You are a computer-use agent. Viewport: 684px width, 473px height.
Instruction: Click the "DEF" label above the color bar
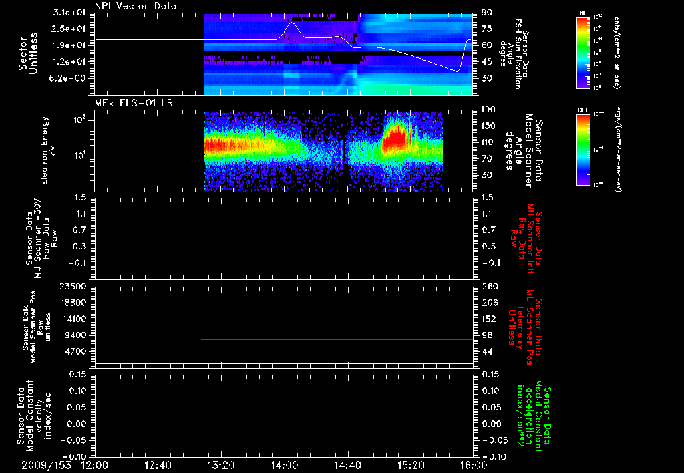584,110
